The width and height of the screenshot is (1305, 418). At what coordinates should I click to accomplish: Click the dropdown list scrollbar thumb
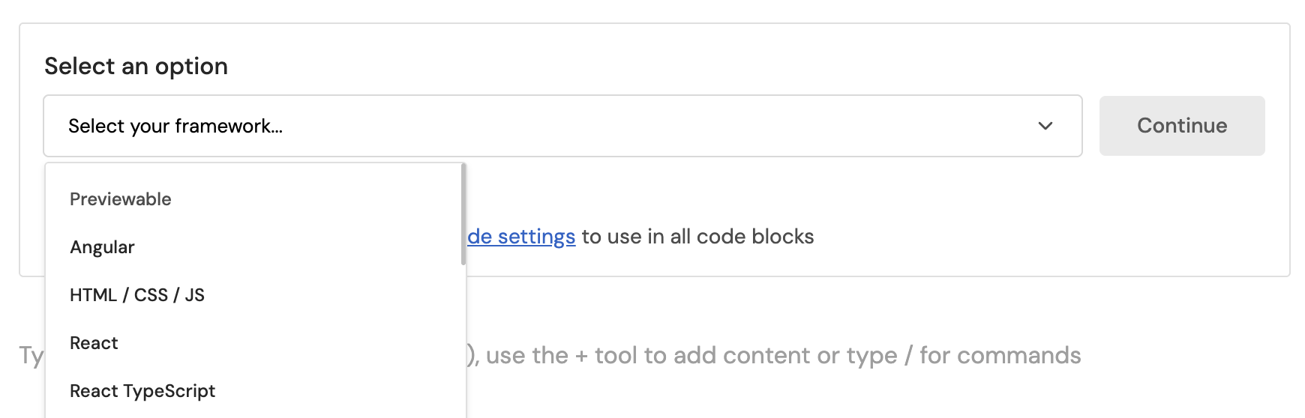[x=463, y=214]
